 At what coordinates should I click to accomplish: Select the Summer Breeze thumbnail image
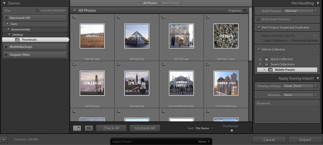pos(181,83)
